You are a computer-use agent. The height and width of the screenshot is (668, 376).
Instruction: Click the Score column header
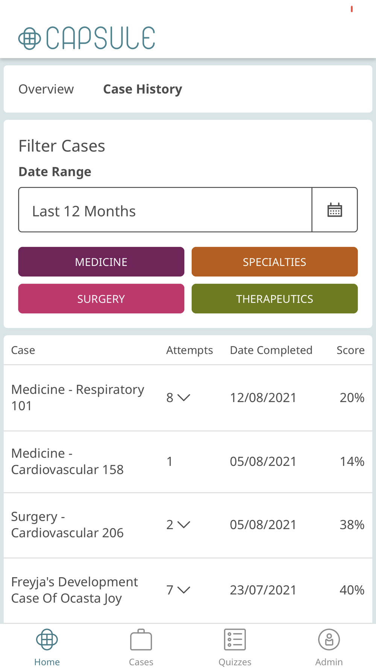tap(350, 350)
